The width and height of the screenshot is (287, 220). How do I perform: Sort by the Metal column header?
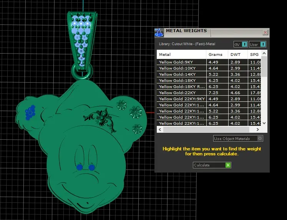pyautogui.click(x=181, y=54)
